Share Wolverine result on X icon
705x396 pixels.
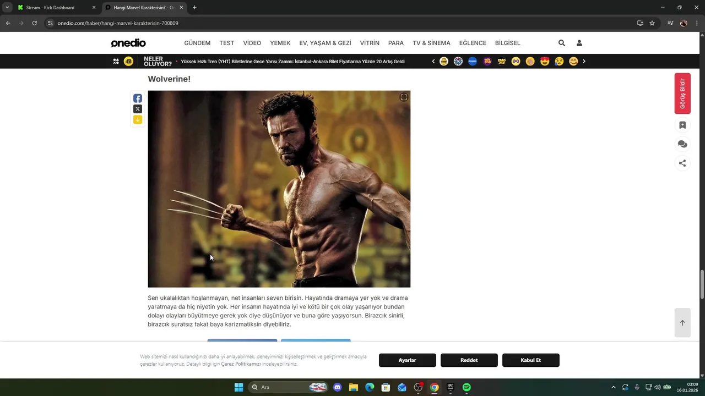(138, 109)
